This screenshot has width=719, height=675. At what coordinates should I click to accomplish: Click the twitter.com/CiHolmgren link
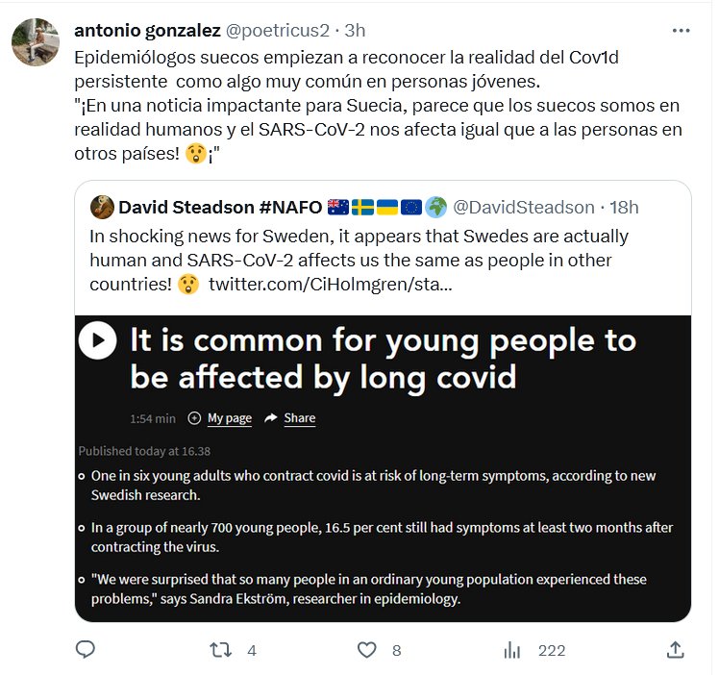coord(330,285)
